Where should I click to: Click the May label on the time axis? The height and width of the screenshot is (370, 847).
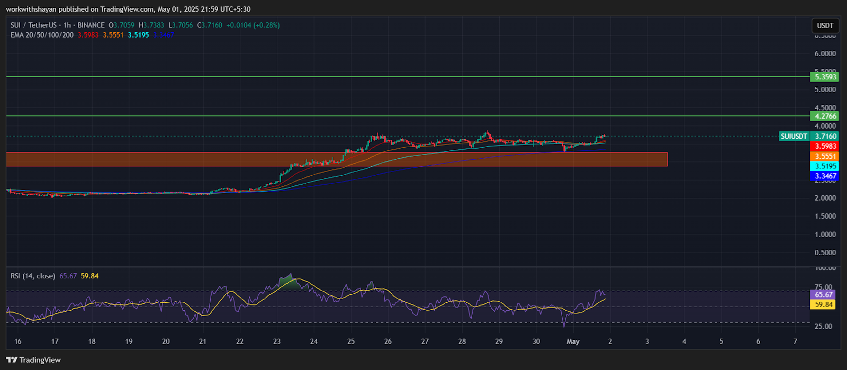click(573, 341)
